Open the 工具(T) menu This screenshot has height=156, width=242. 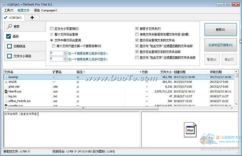point(9,11)
